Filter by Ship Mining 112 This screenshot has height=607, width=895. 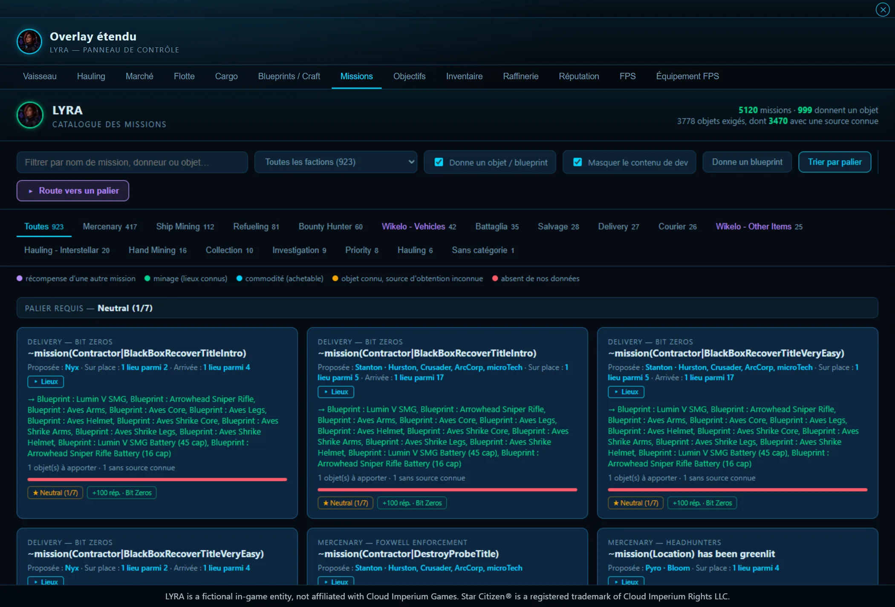coord(185,227)
